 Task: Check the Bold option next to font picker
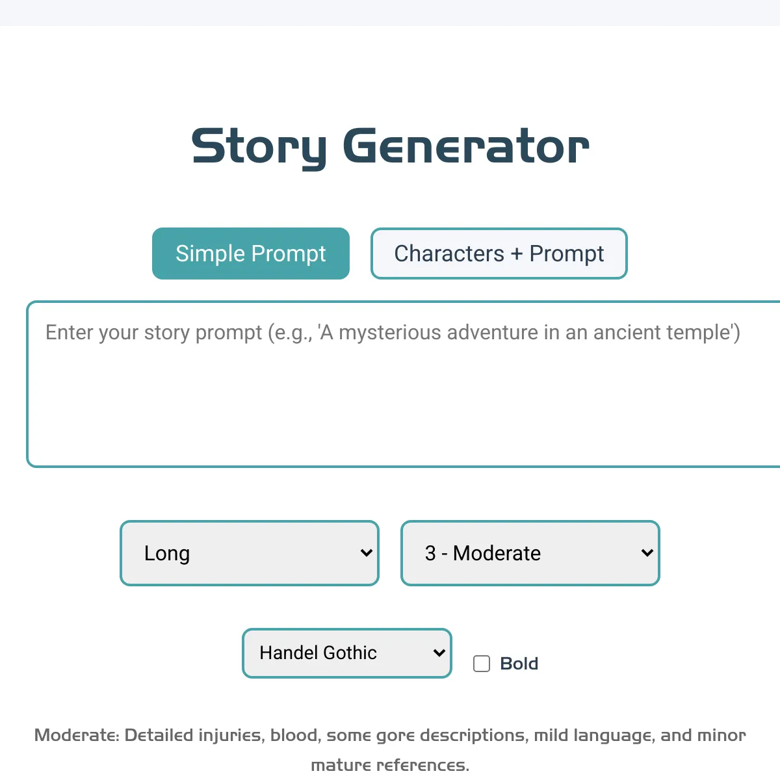481,664
